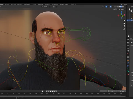Open the overlays options dropdown arrow
133x99 pixels.
[112, 7]
